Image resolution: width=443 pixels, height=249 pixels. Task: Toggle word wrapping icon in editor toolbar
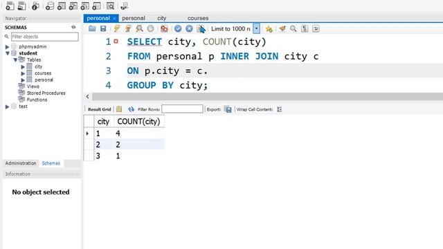[x=316, y=28]
